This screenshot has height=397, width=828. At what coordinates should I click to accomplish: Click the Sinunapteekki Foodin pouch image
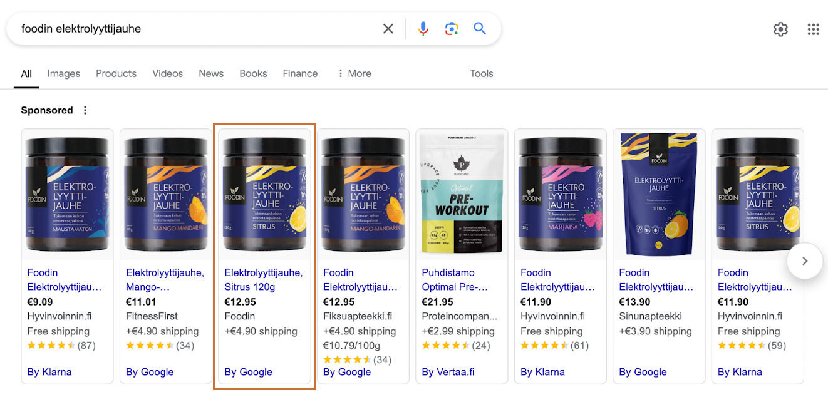click(658, 195)
